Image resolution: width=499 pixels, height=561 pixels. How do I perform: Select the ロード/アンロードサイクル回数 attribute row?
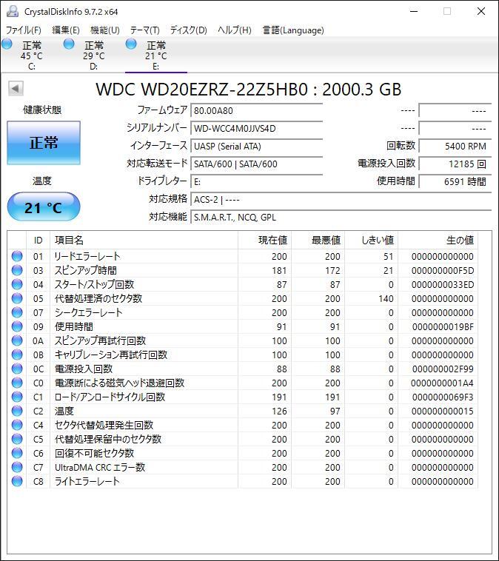pos(243,397)
